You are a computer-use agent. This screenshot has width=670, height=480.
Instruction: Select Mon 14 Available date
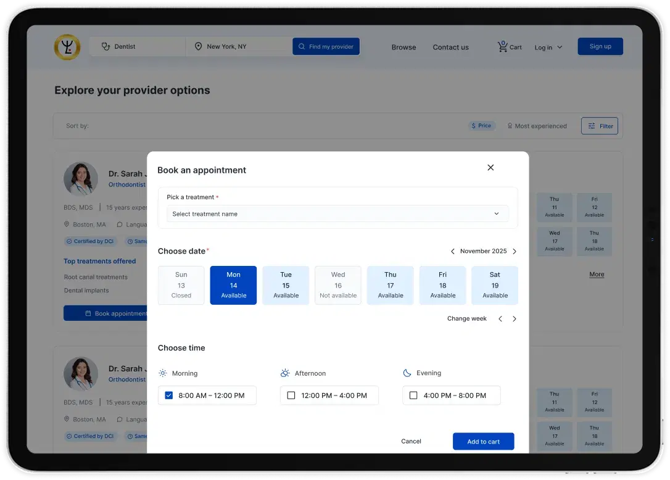click(x=233, y=285)
